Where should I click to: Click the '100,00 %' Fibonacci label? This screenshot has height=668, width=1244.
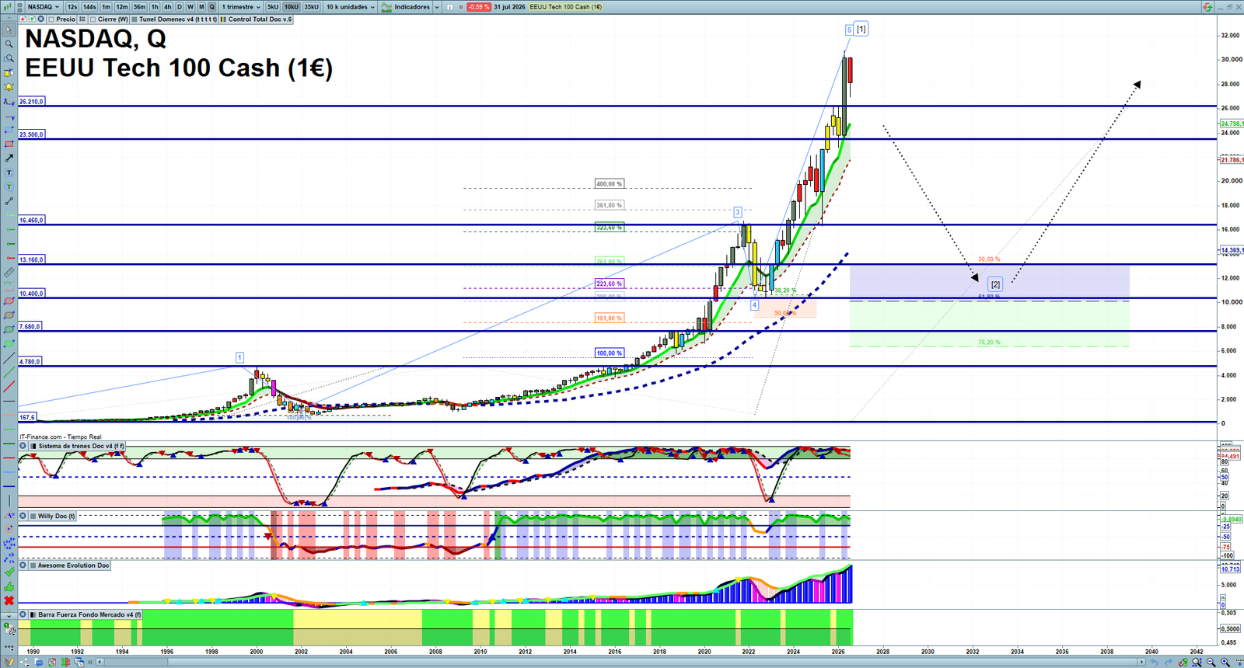(610, 353)
